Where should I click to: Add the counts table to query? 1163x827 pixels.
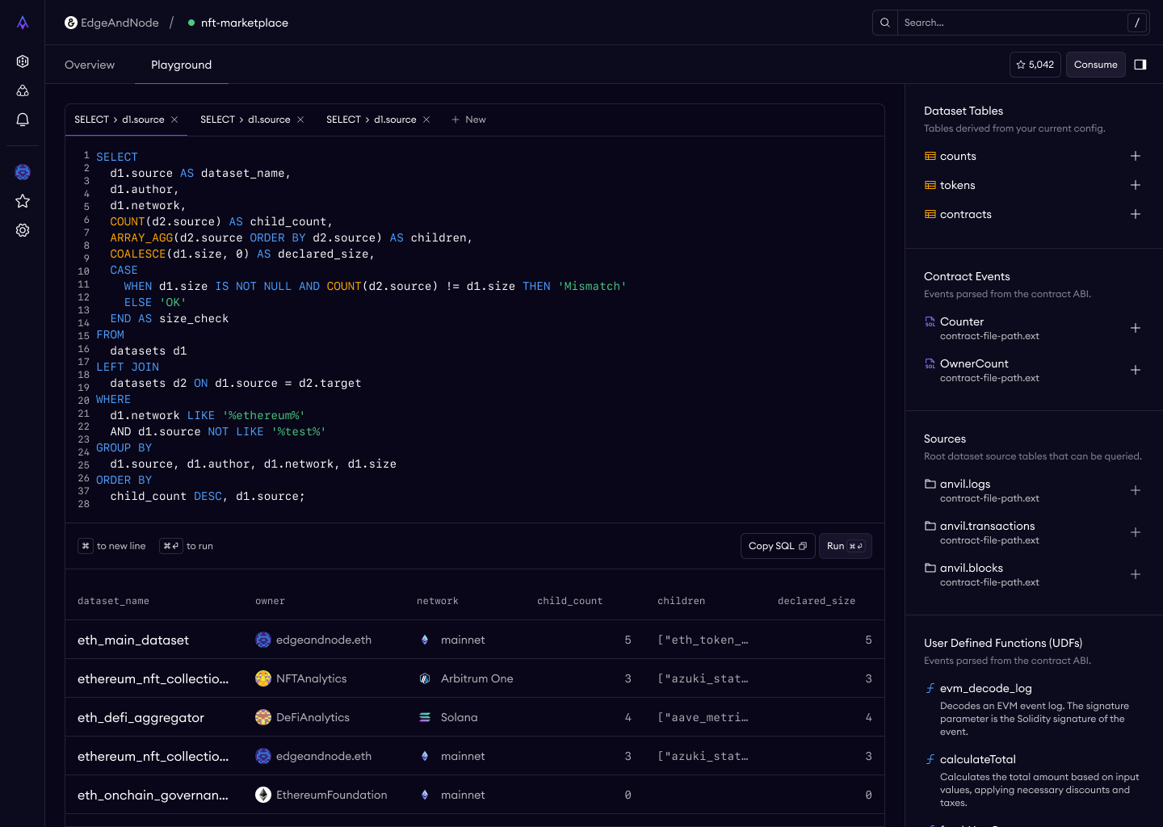(1135, 156)
